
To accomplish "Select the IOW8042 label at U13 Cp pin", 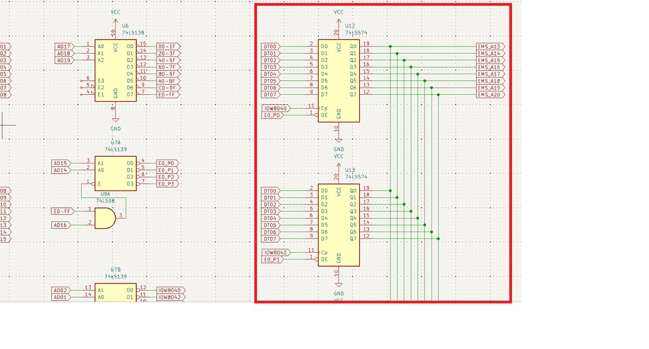I will tap(276, 252).
